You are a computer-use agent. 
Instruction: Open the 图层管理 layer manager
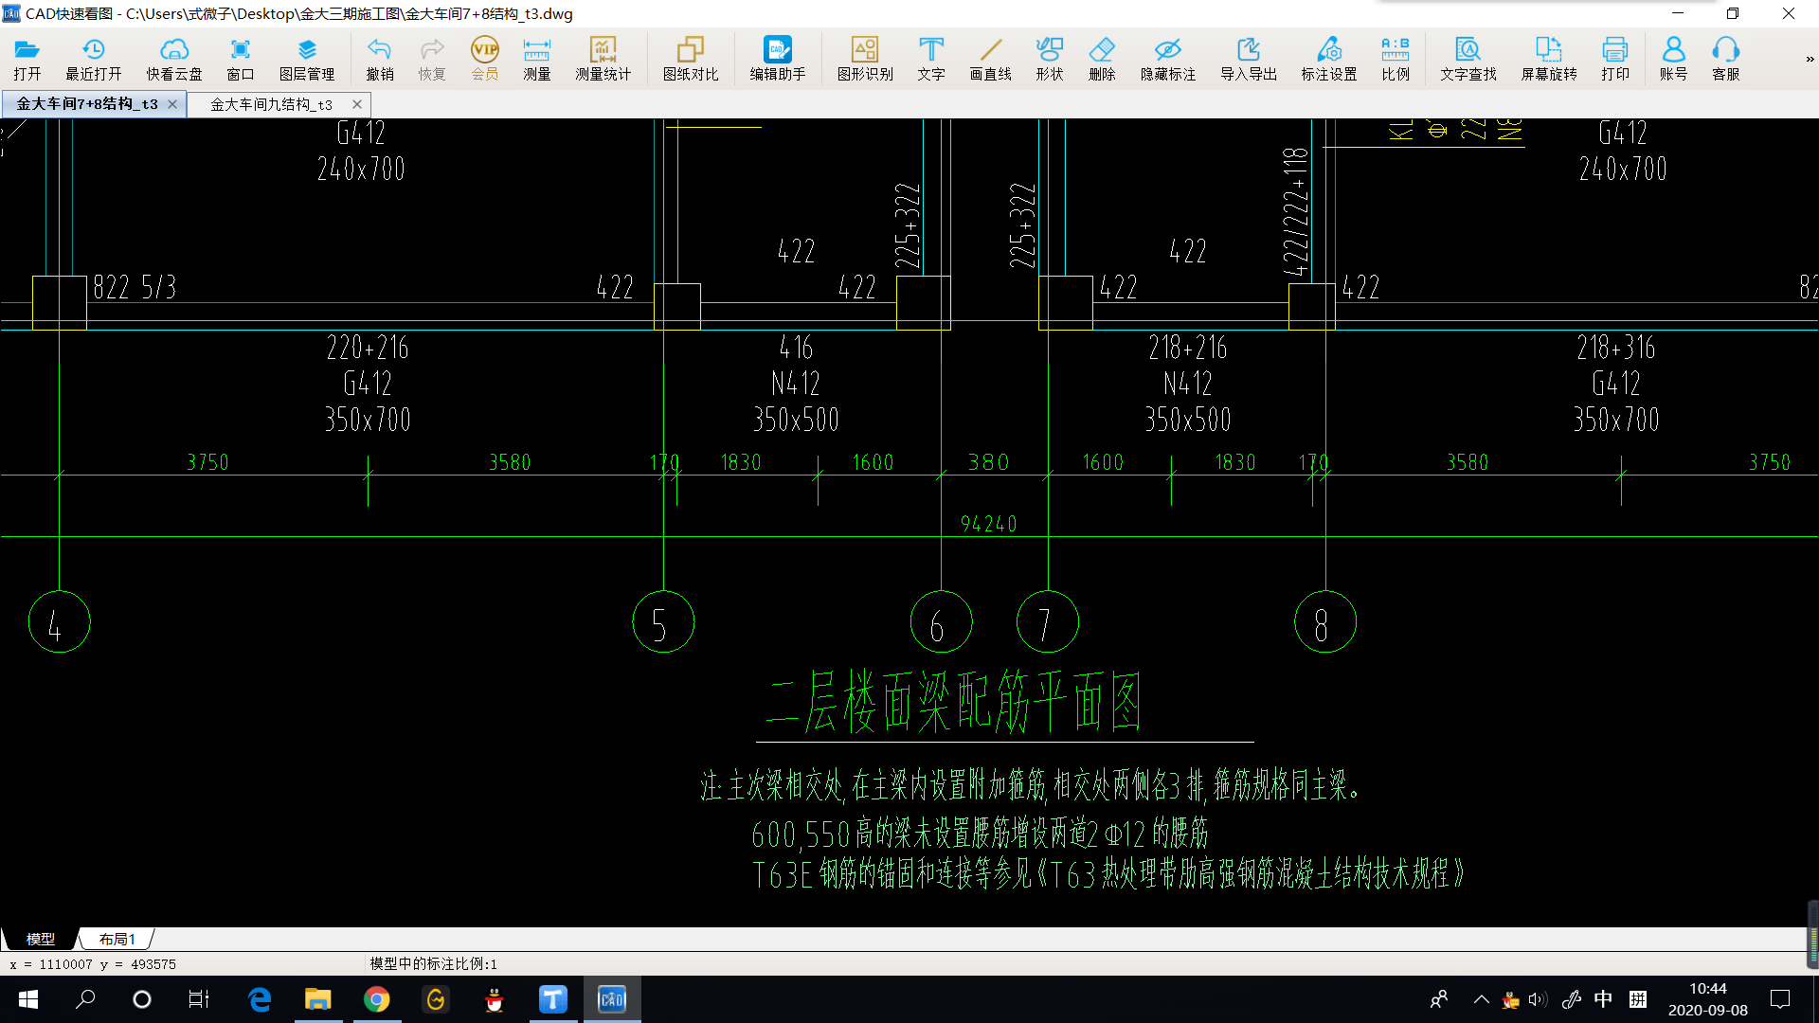click(x=307, y=57)
